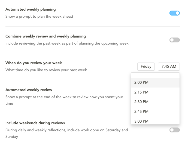188x143 pixels.
Task: Choose 3:00 PM at the list bottom
Action: tap(155, 121)
